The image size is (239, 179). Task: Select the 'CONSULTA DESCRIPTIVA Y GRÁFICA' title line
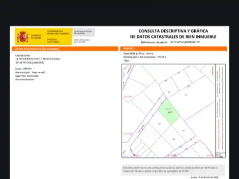coord(173,31)
